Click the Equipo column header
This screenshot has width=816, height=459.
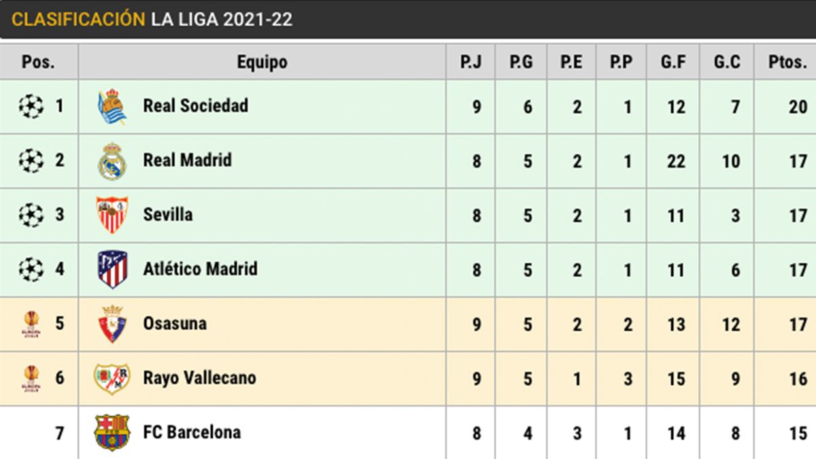(x=262, y=63)
